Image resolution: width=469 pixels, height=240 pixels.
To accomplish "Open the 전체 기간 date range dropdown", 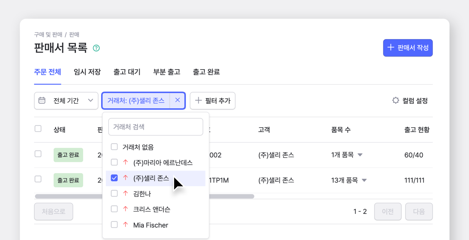I will click(x=66, y=101).
